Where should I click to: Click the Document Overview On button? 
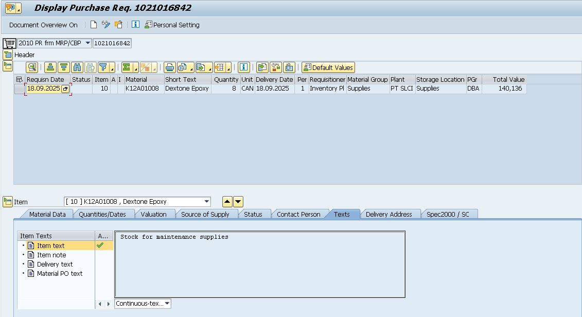tap(43, 25)
